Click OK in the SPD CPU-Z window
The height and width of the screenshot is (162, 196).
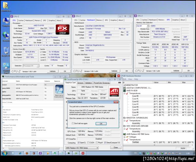(x=188, y=71)
